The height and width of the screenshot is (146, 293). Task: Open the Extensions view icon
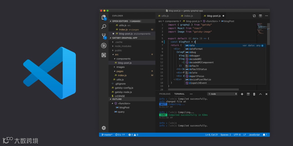pyautogui.click(x=104, y=55)
